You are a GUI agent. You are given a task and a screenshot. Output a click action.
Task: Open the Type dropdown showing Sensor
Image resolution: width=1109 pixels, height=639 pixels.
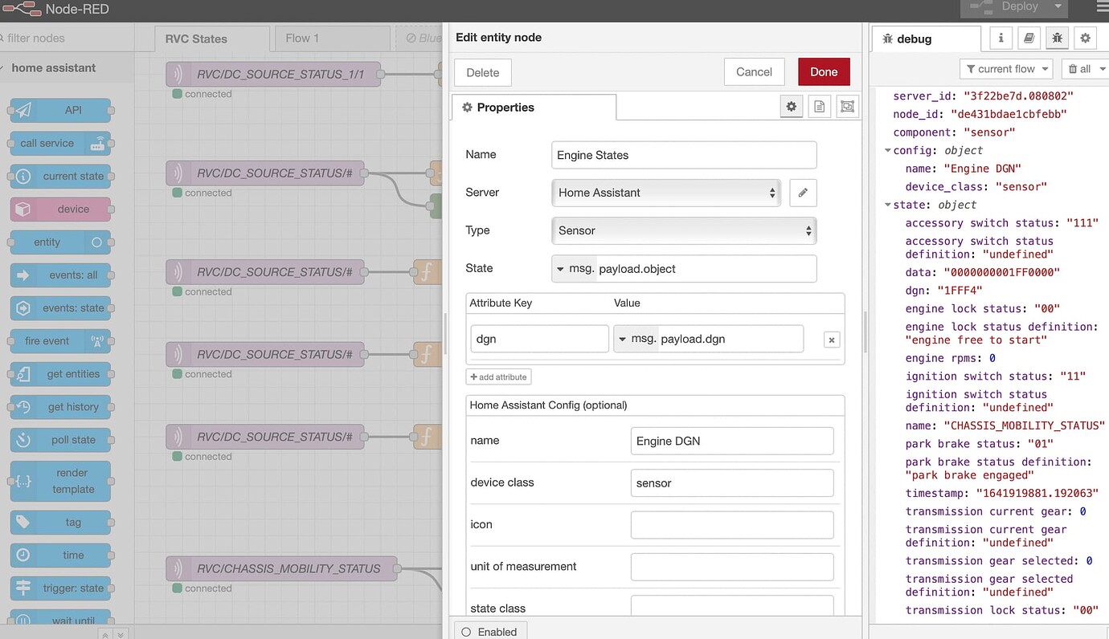pos(683,230)
